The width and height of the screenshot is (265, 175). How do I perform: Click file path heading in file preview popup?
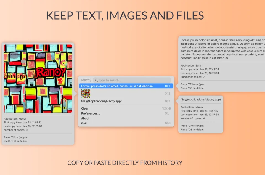point(201,99)
